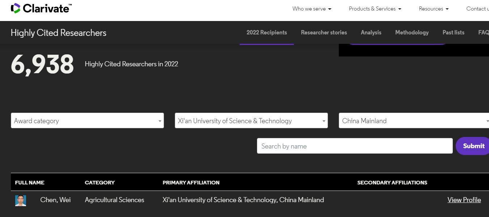Open the Researcher stories tab
This screenshot has width=489, height=217.
point(324,33)
